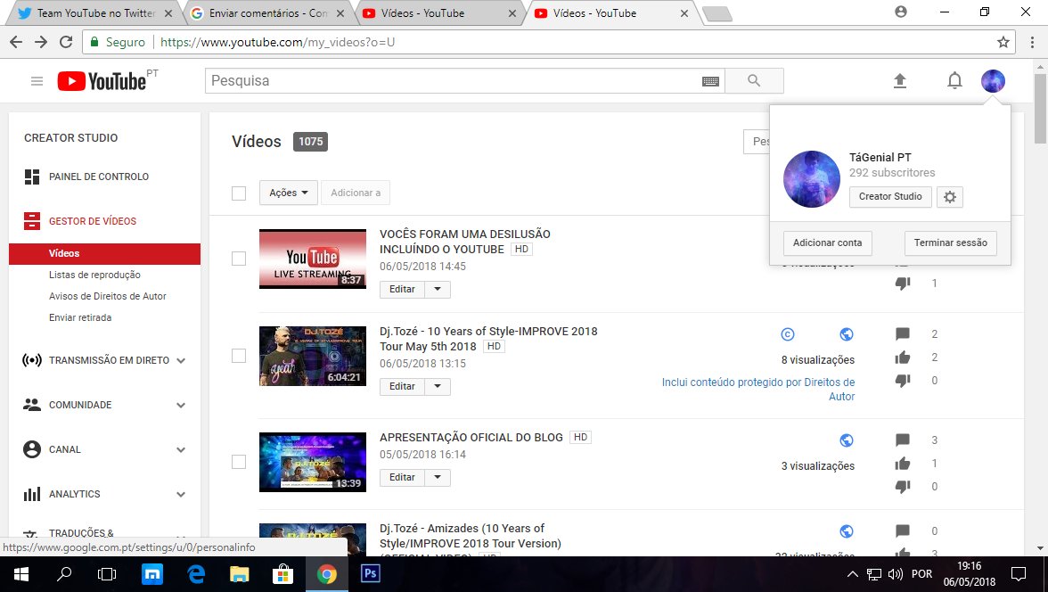The image size is (1048, 592).
Task: Select the Dj.Tozé 10 Years of Style checkbox
Action: pyautogui.click(x=239, y=356)
